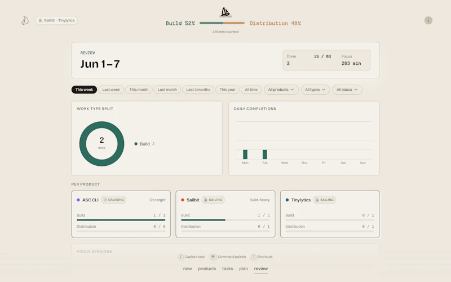Click the Build/Distribution balance bar
The width and height of the screenshot is (451, 282).
pos(222,23)
